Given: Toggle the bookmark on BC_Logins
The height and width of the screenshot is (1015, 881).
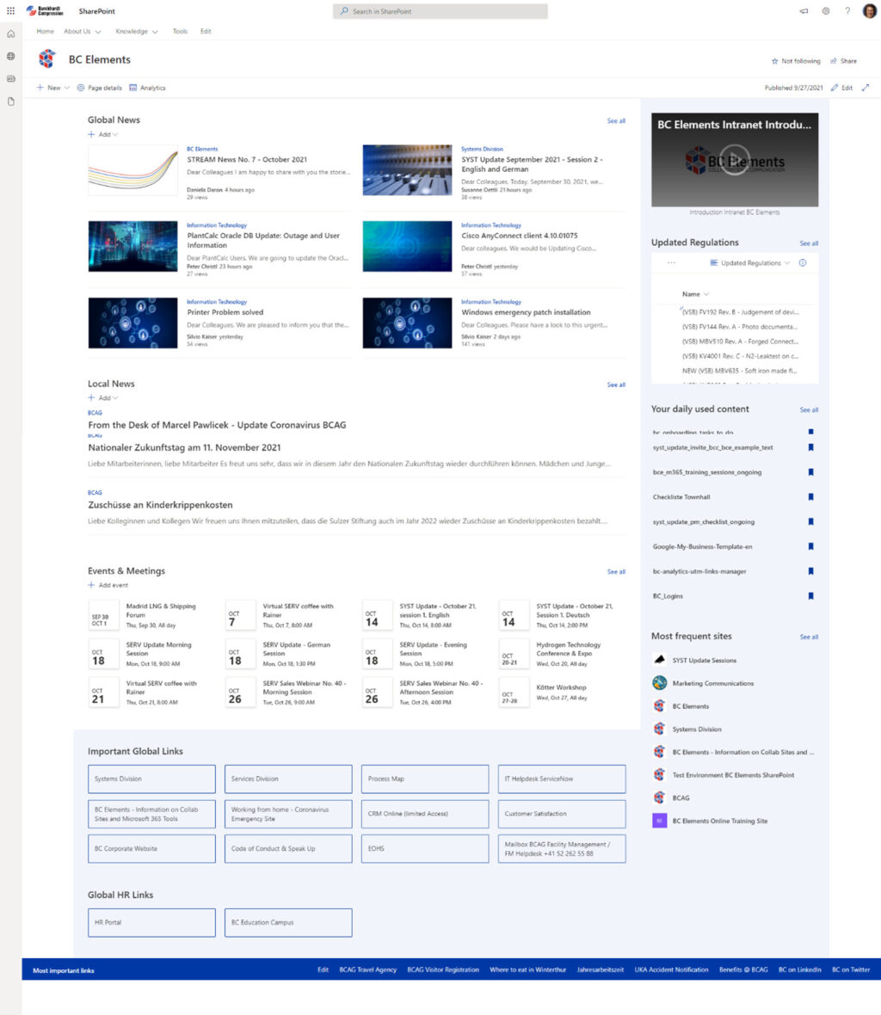Looking at the screenshot, I should pos(810,595).
